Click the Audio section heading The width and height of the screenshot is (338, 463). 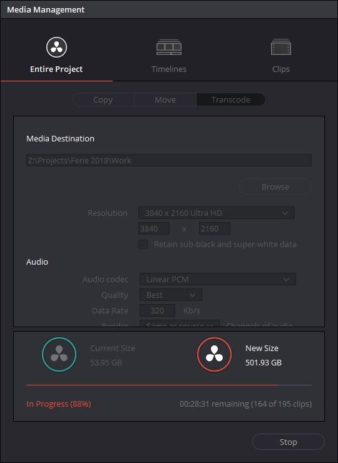[x=37, y=262]
